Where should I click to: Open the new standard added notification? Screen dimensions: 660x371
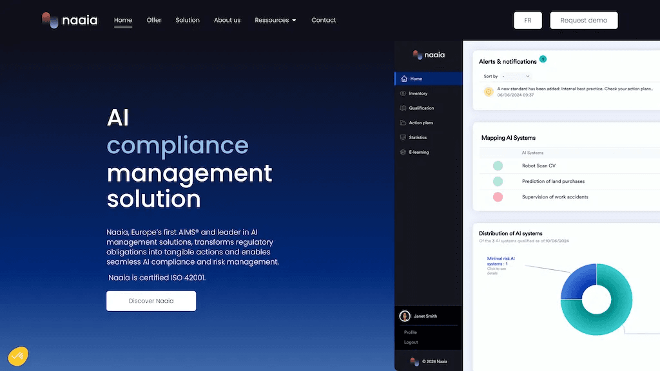(x=574, y=91)
